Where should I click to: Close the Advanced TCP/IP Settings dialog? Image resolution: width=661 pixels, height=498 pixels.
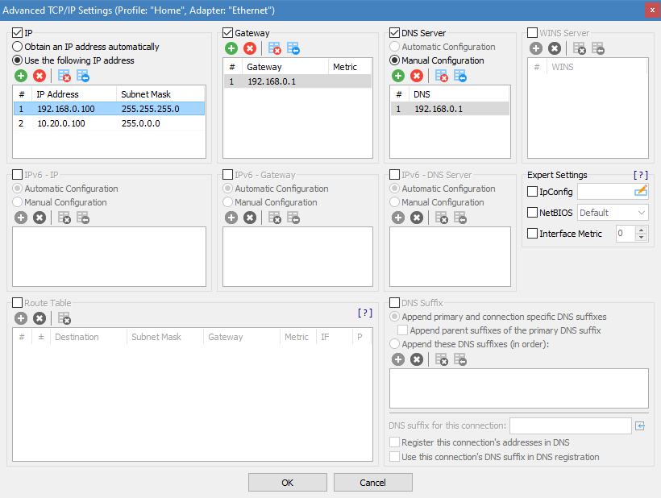(x=653, y=10)
